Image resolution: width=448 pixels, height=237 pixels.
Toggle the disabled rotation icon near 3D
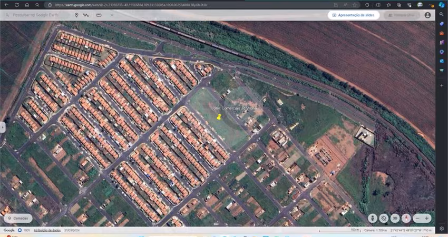coord(384,218)
